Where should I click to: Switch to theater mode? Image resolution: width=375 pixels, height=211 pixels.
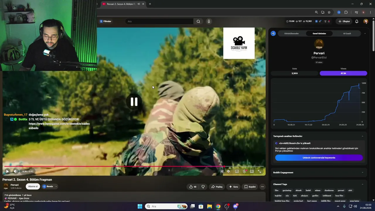point(252,171)
